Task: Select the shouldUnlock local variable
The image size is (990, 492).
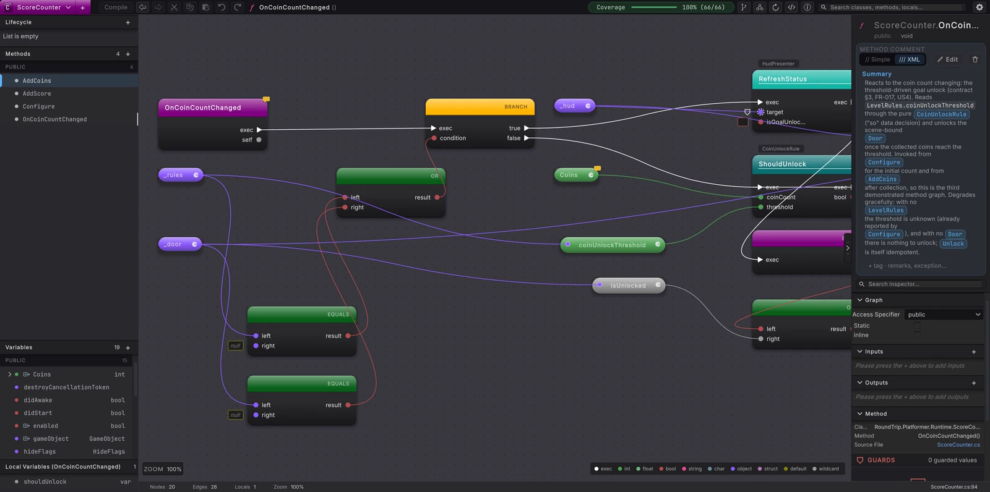Action: click(x=69, y=481)
